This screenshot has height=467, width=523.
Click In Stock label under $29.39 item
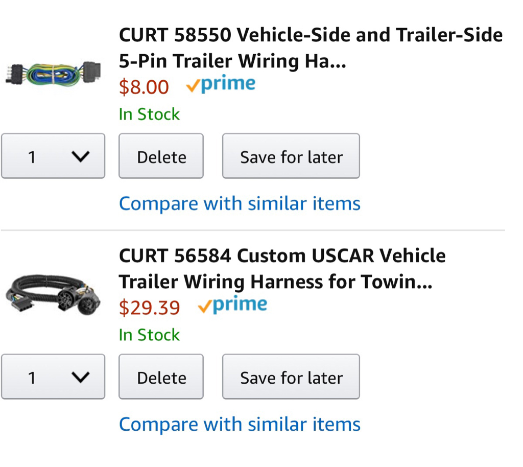(x=149, y=335)
